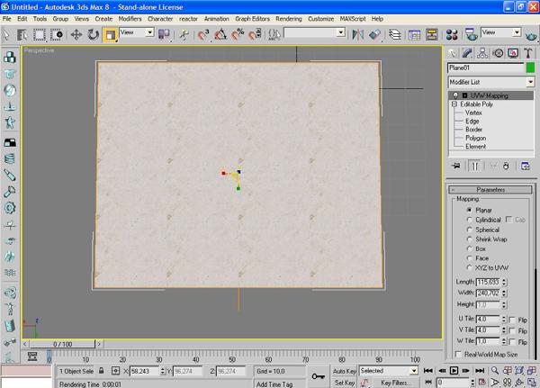Open the Mirror tool
Image resolution: width=540 pixels, height=388 pixels.
(x=358, y=34)
